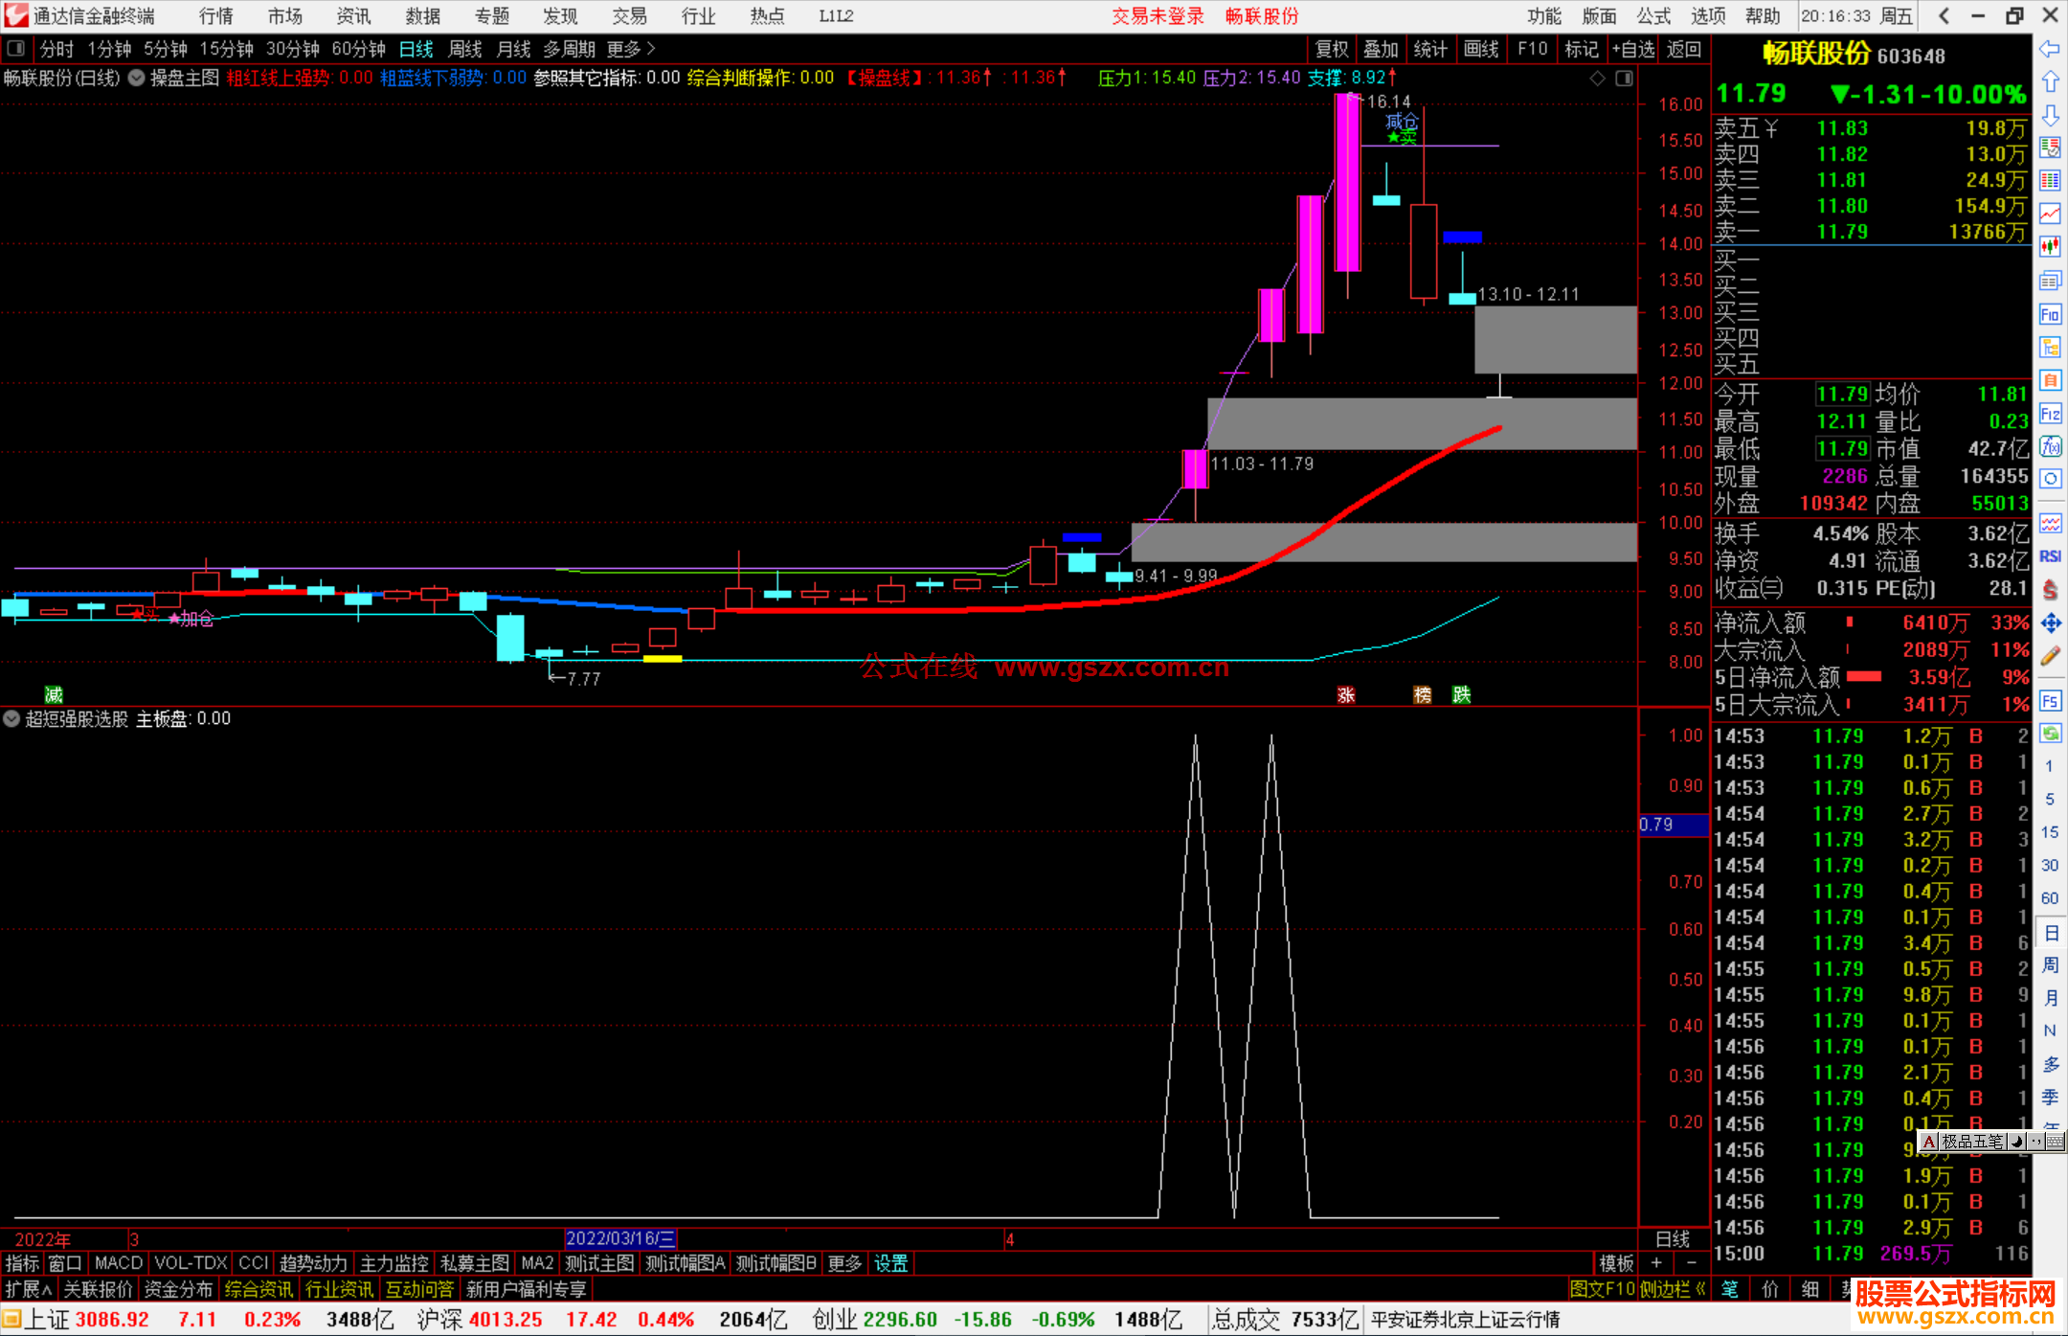
Task: Open the candlestick chart sidebar icon
Action: [x=2050, y=246]
